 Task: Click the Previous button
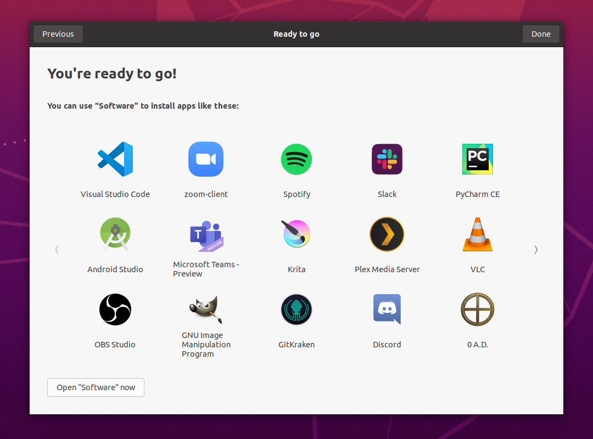pos(58,34)
